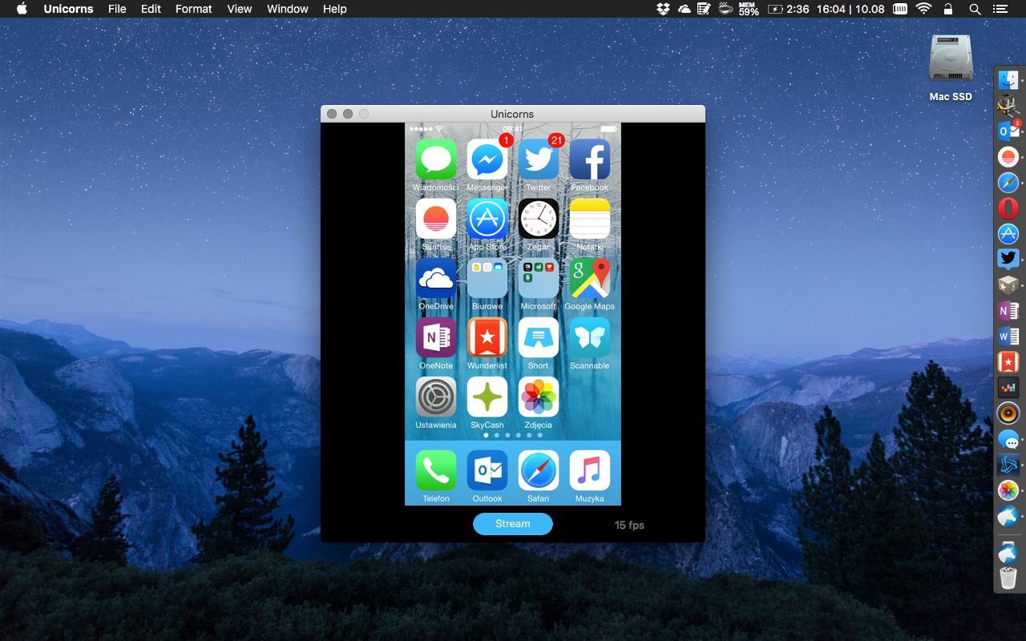Tap the Muzyka music app
Viewport: 1026px width, 641px height.
(590, 470)
